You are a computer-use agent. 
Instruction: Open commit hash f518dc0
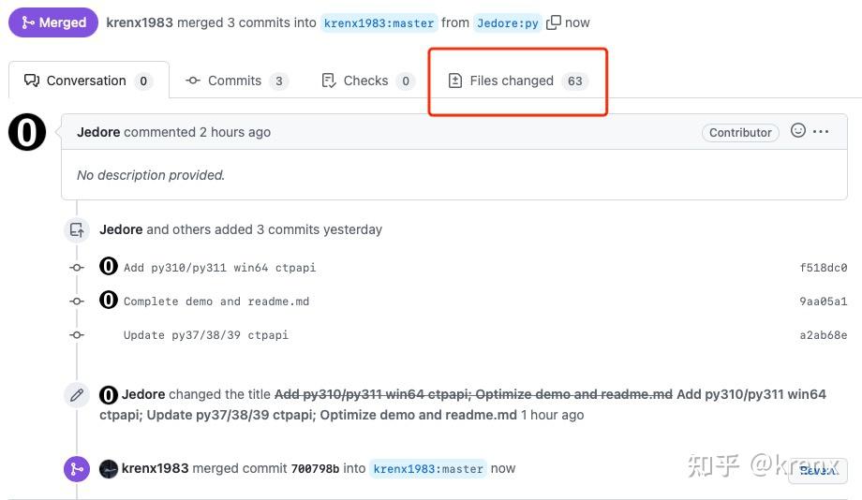click(823, 268)
